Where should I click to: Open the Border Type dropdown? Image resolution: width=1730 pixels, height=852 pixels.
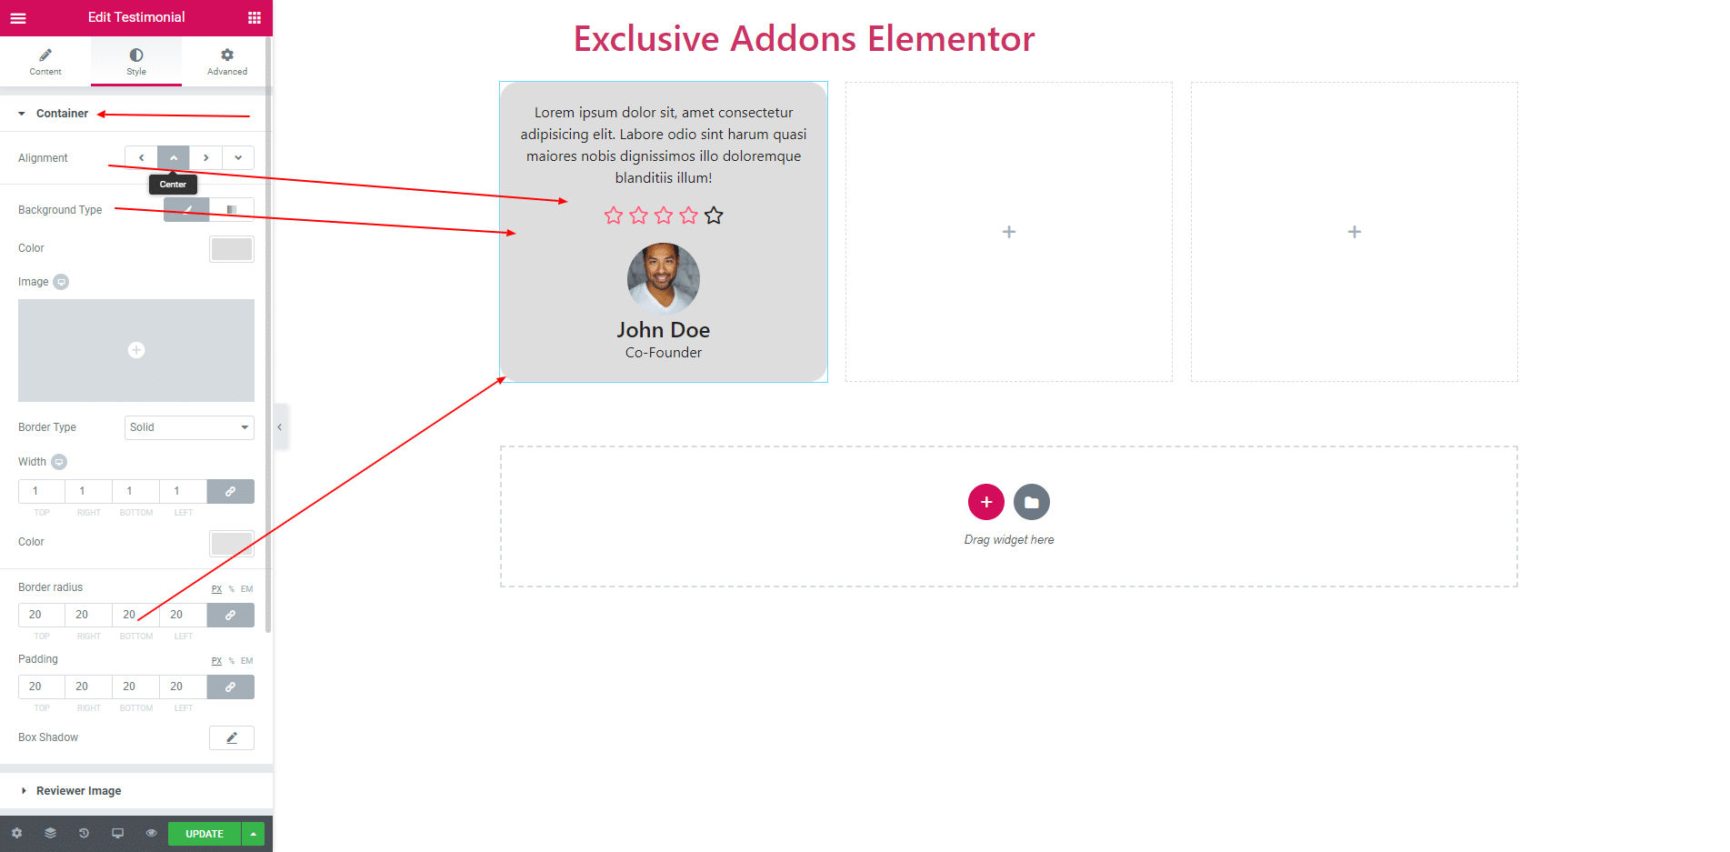click(x=189, y=427)
